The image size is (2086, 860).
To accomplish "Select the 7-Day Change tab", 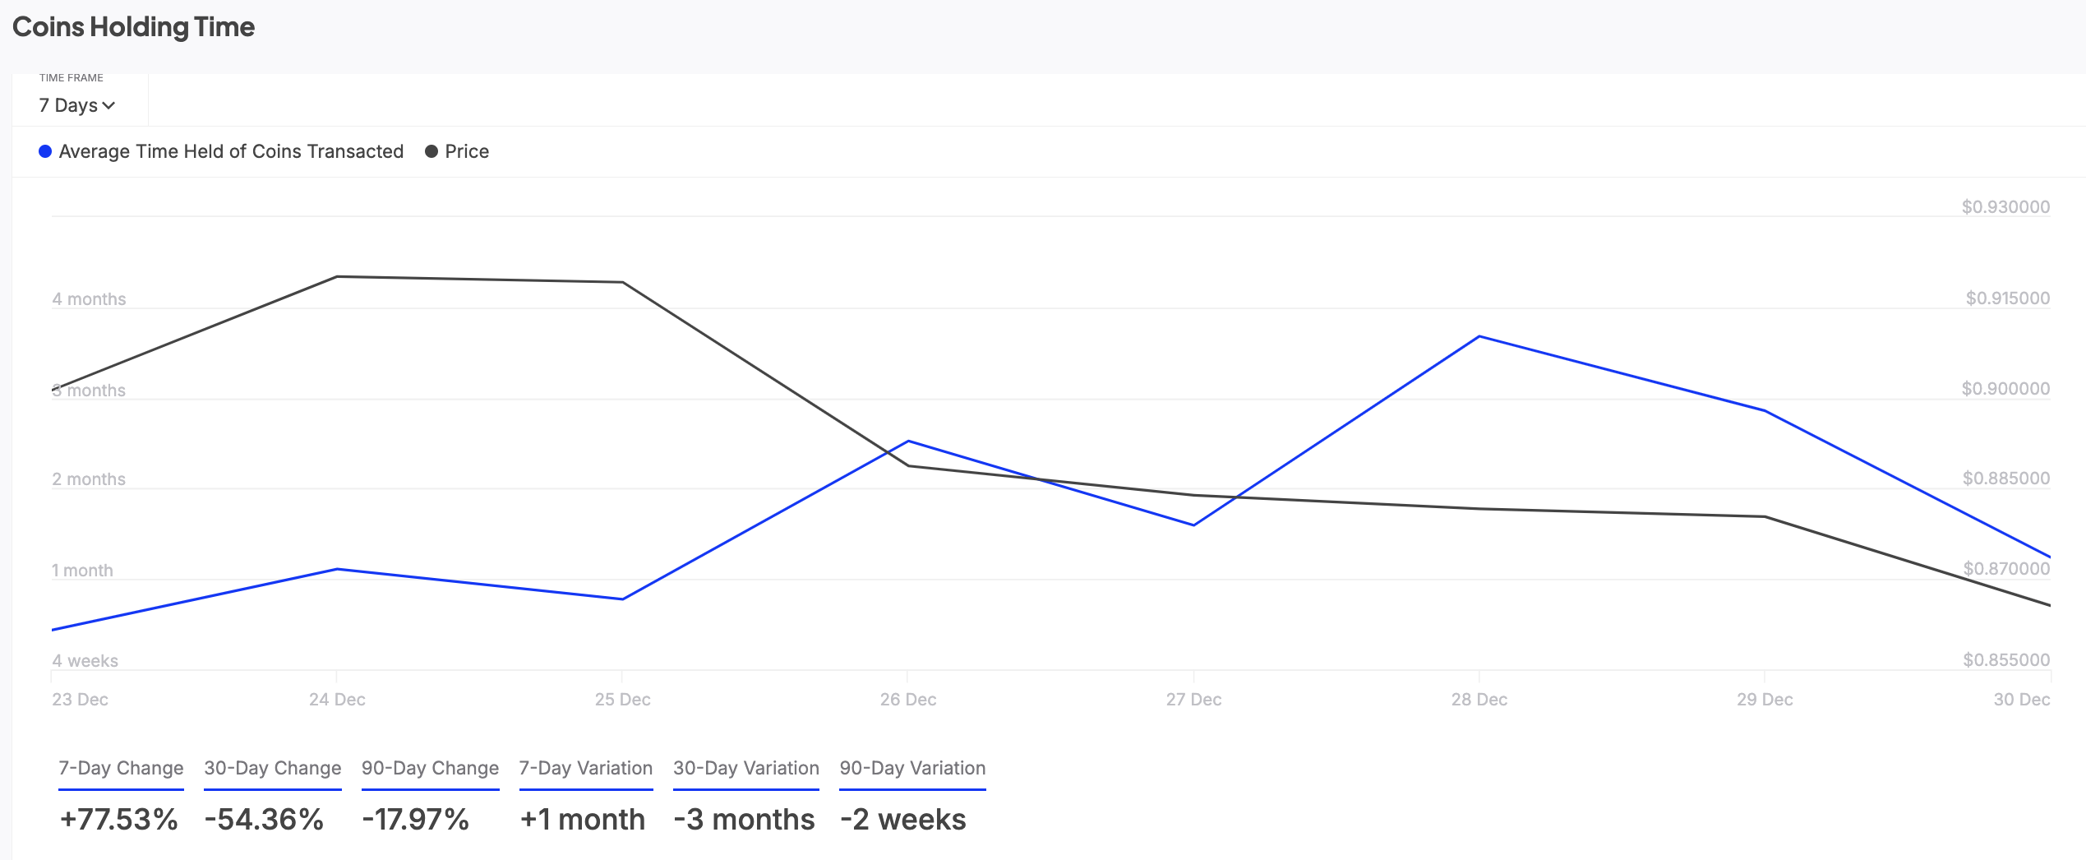I will 121,768.
